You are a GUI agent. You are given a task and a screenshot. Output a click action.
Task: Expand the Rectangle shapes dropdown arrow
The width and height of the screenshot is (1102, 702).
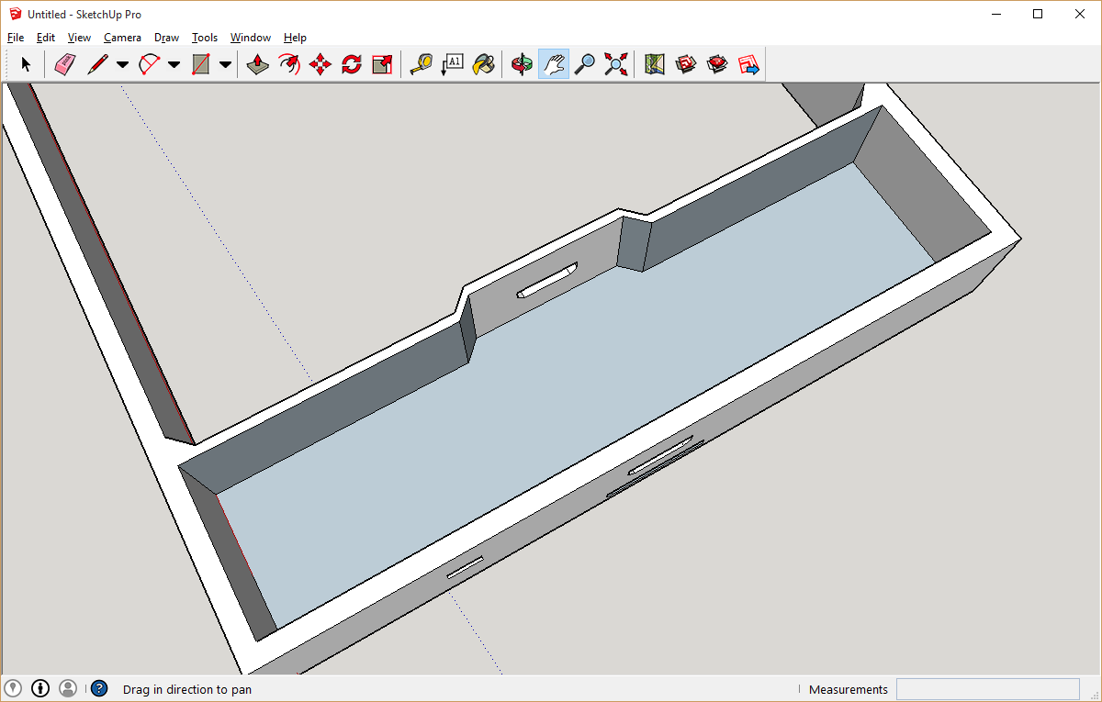[x=225, y=64]
